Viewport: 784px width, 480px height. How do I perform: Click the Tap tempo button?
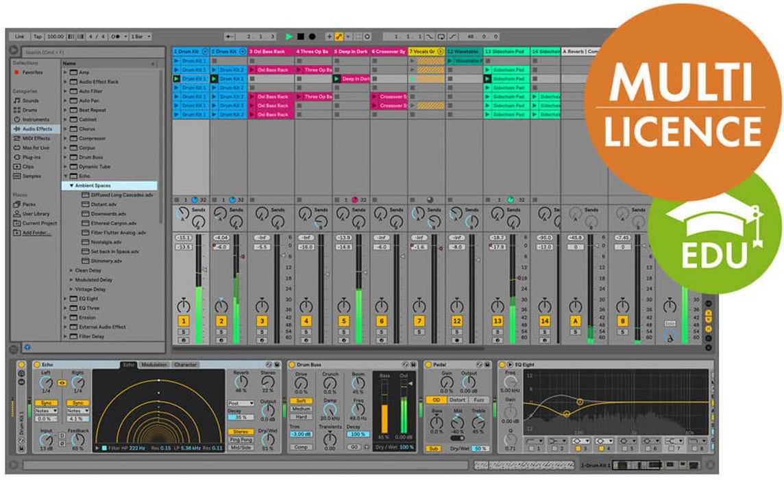[x=38, y=36]
